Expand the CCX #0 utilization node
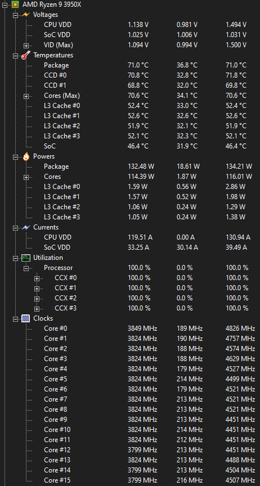 point(37,278)
